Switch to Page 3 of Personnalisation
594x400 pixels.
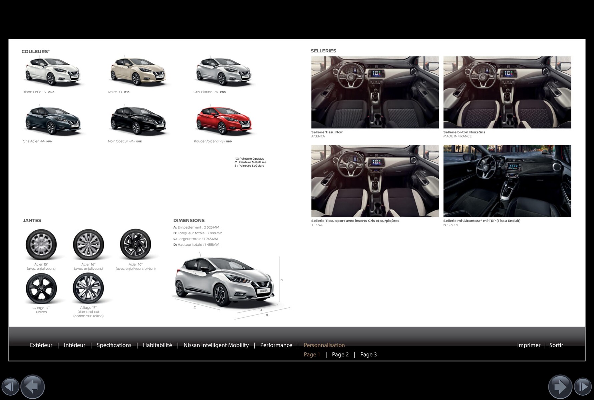pyautogui.click(x=368, y=354)
